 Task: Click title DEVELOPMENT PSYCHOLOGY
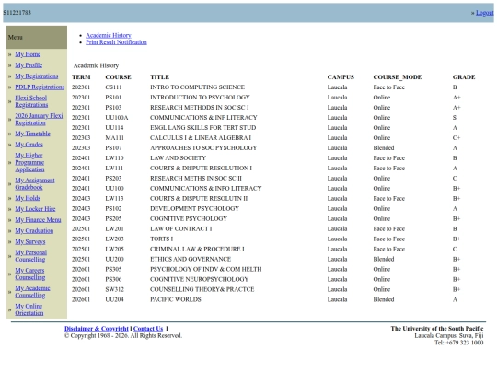click(194, 209)
